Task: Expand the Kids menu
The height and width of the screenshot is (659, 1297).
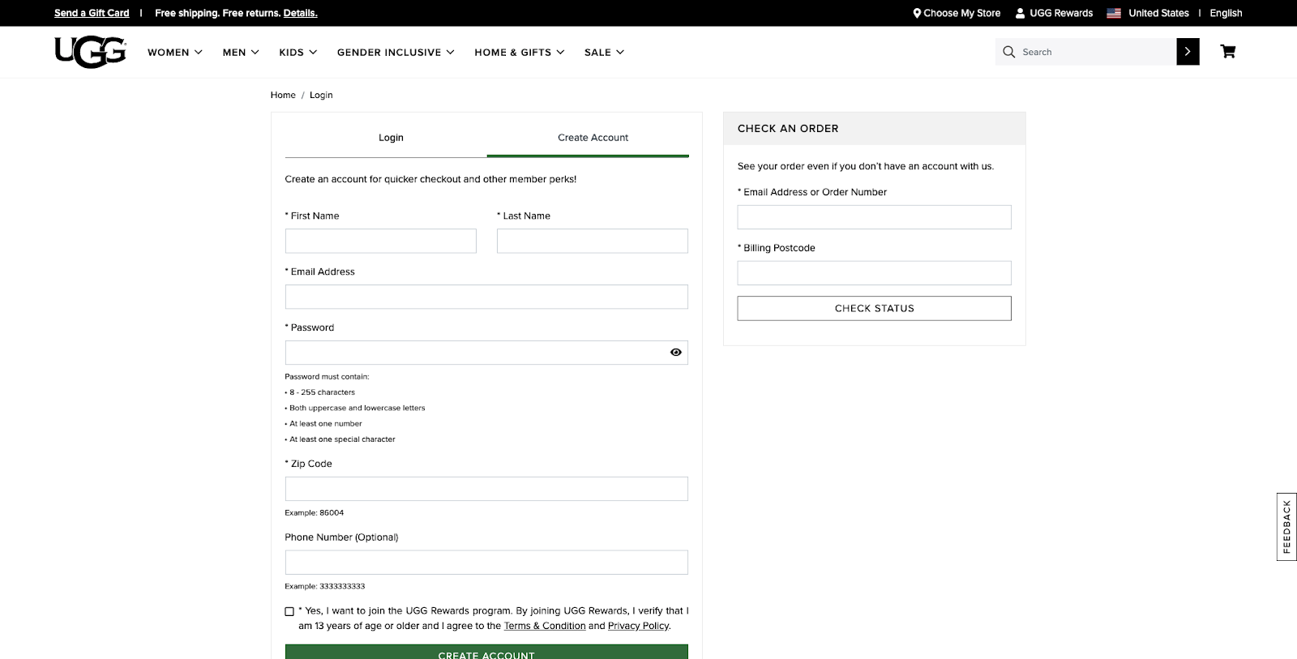Action: [x=298, y=53]
